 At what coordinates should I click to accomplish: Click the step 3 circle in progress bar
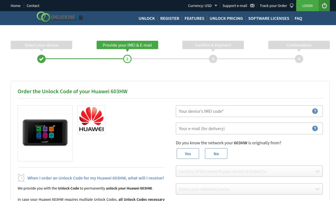pos(213,59)
